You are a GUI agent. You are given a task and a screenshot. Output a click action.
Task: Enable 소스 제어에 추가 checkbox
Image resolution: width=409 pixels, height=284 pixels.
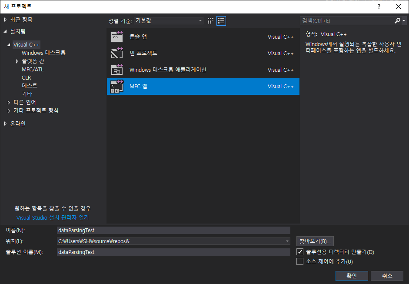pyautogui.click(x=300, y=261)
